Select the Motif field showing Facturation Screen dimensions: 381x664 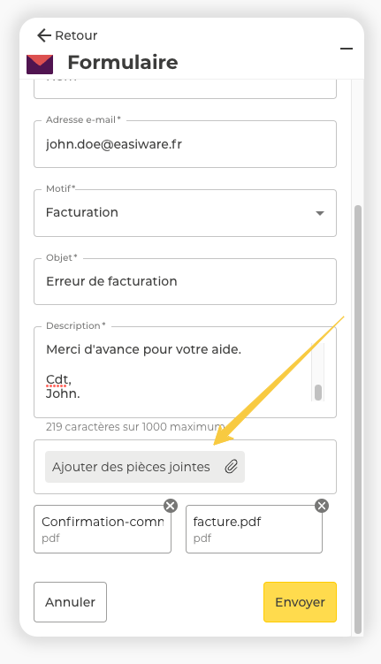point(185,213)
